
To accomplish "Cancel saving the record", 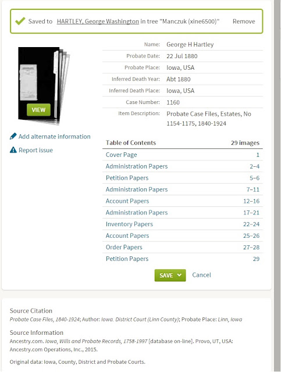I will pos(201,275).
